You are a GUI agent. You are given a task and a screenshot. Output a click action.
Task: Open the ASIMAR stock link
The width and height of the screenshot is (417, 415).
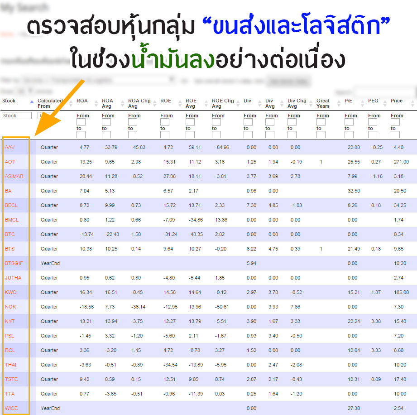14,176
